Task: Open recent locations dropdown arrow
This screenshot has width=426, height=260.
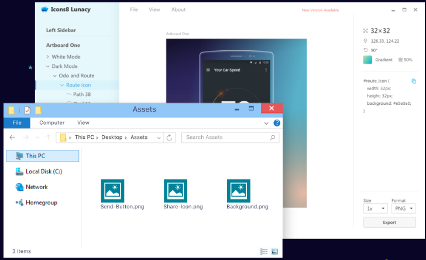Action: (37, 138)
